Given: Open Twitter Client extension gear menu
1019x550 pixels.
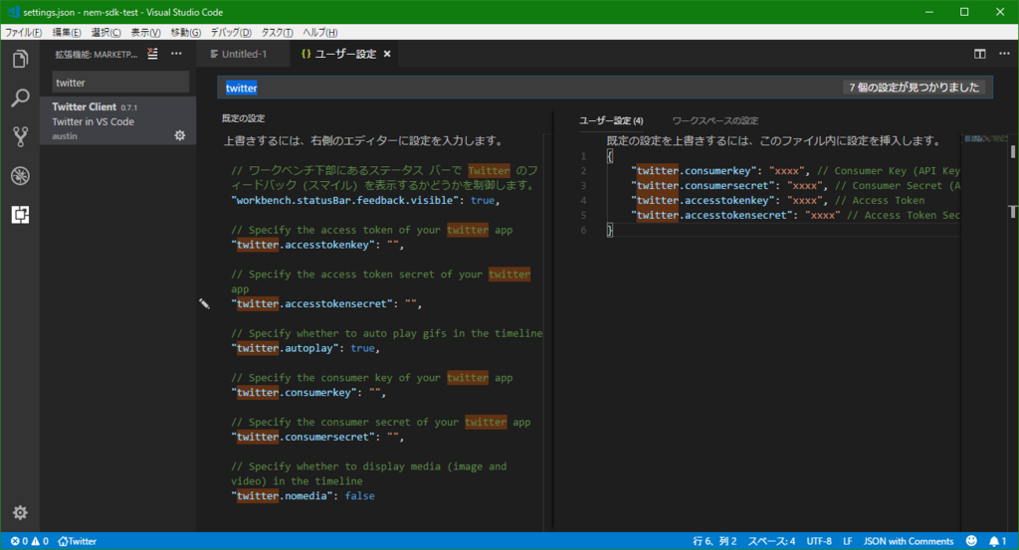Looking at the screenshot, I should [x=180, y=135].
